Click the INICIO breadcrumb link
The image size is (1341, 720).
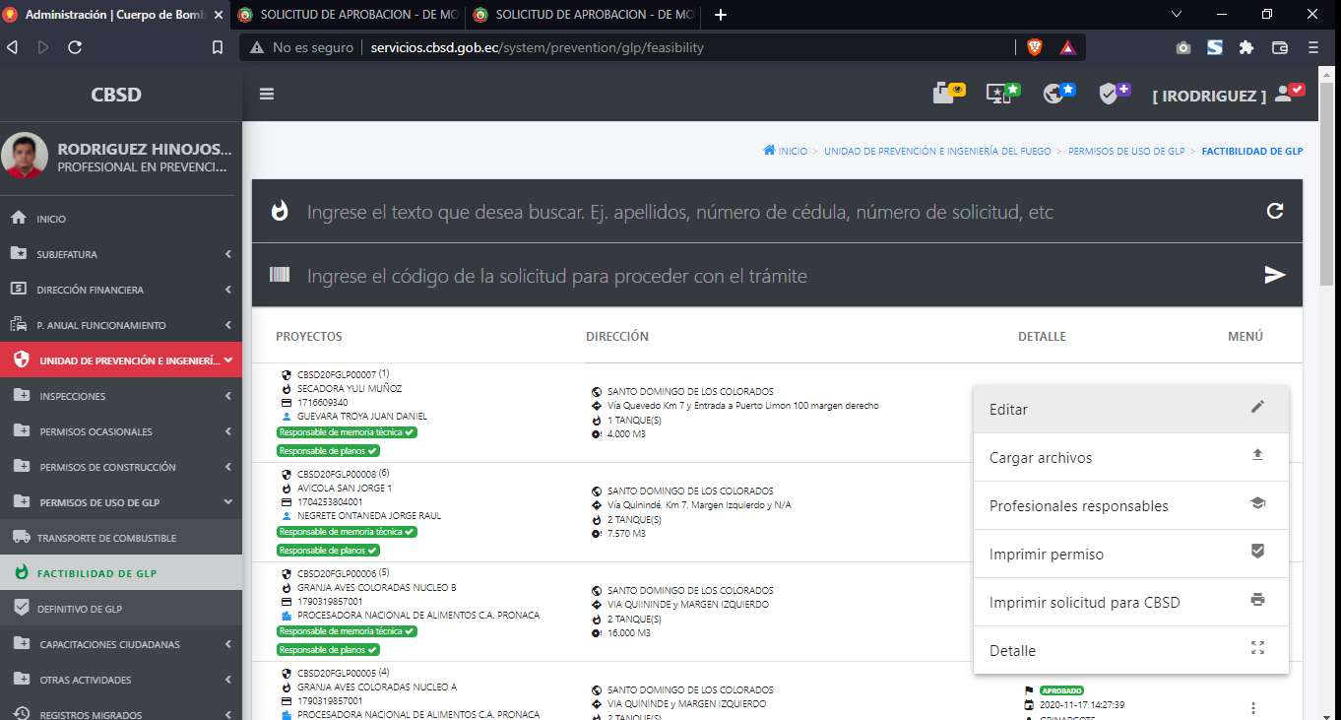(785, 152)
